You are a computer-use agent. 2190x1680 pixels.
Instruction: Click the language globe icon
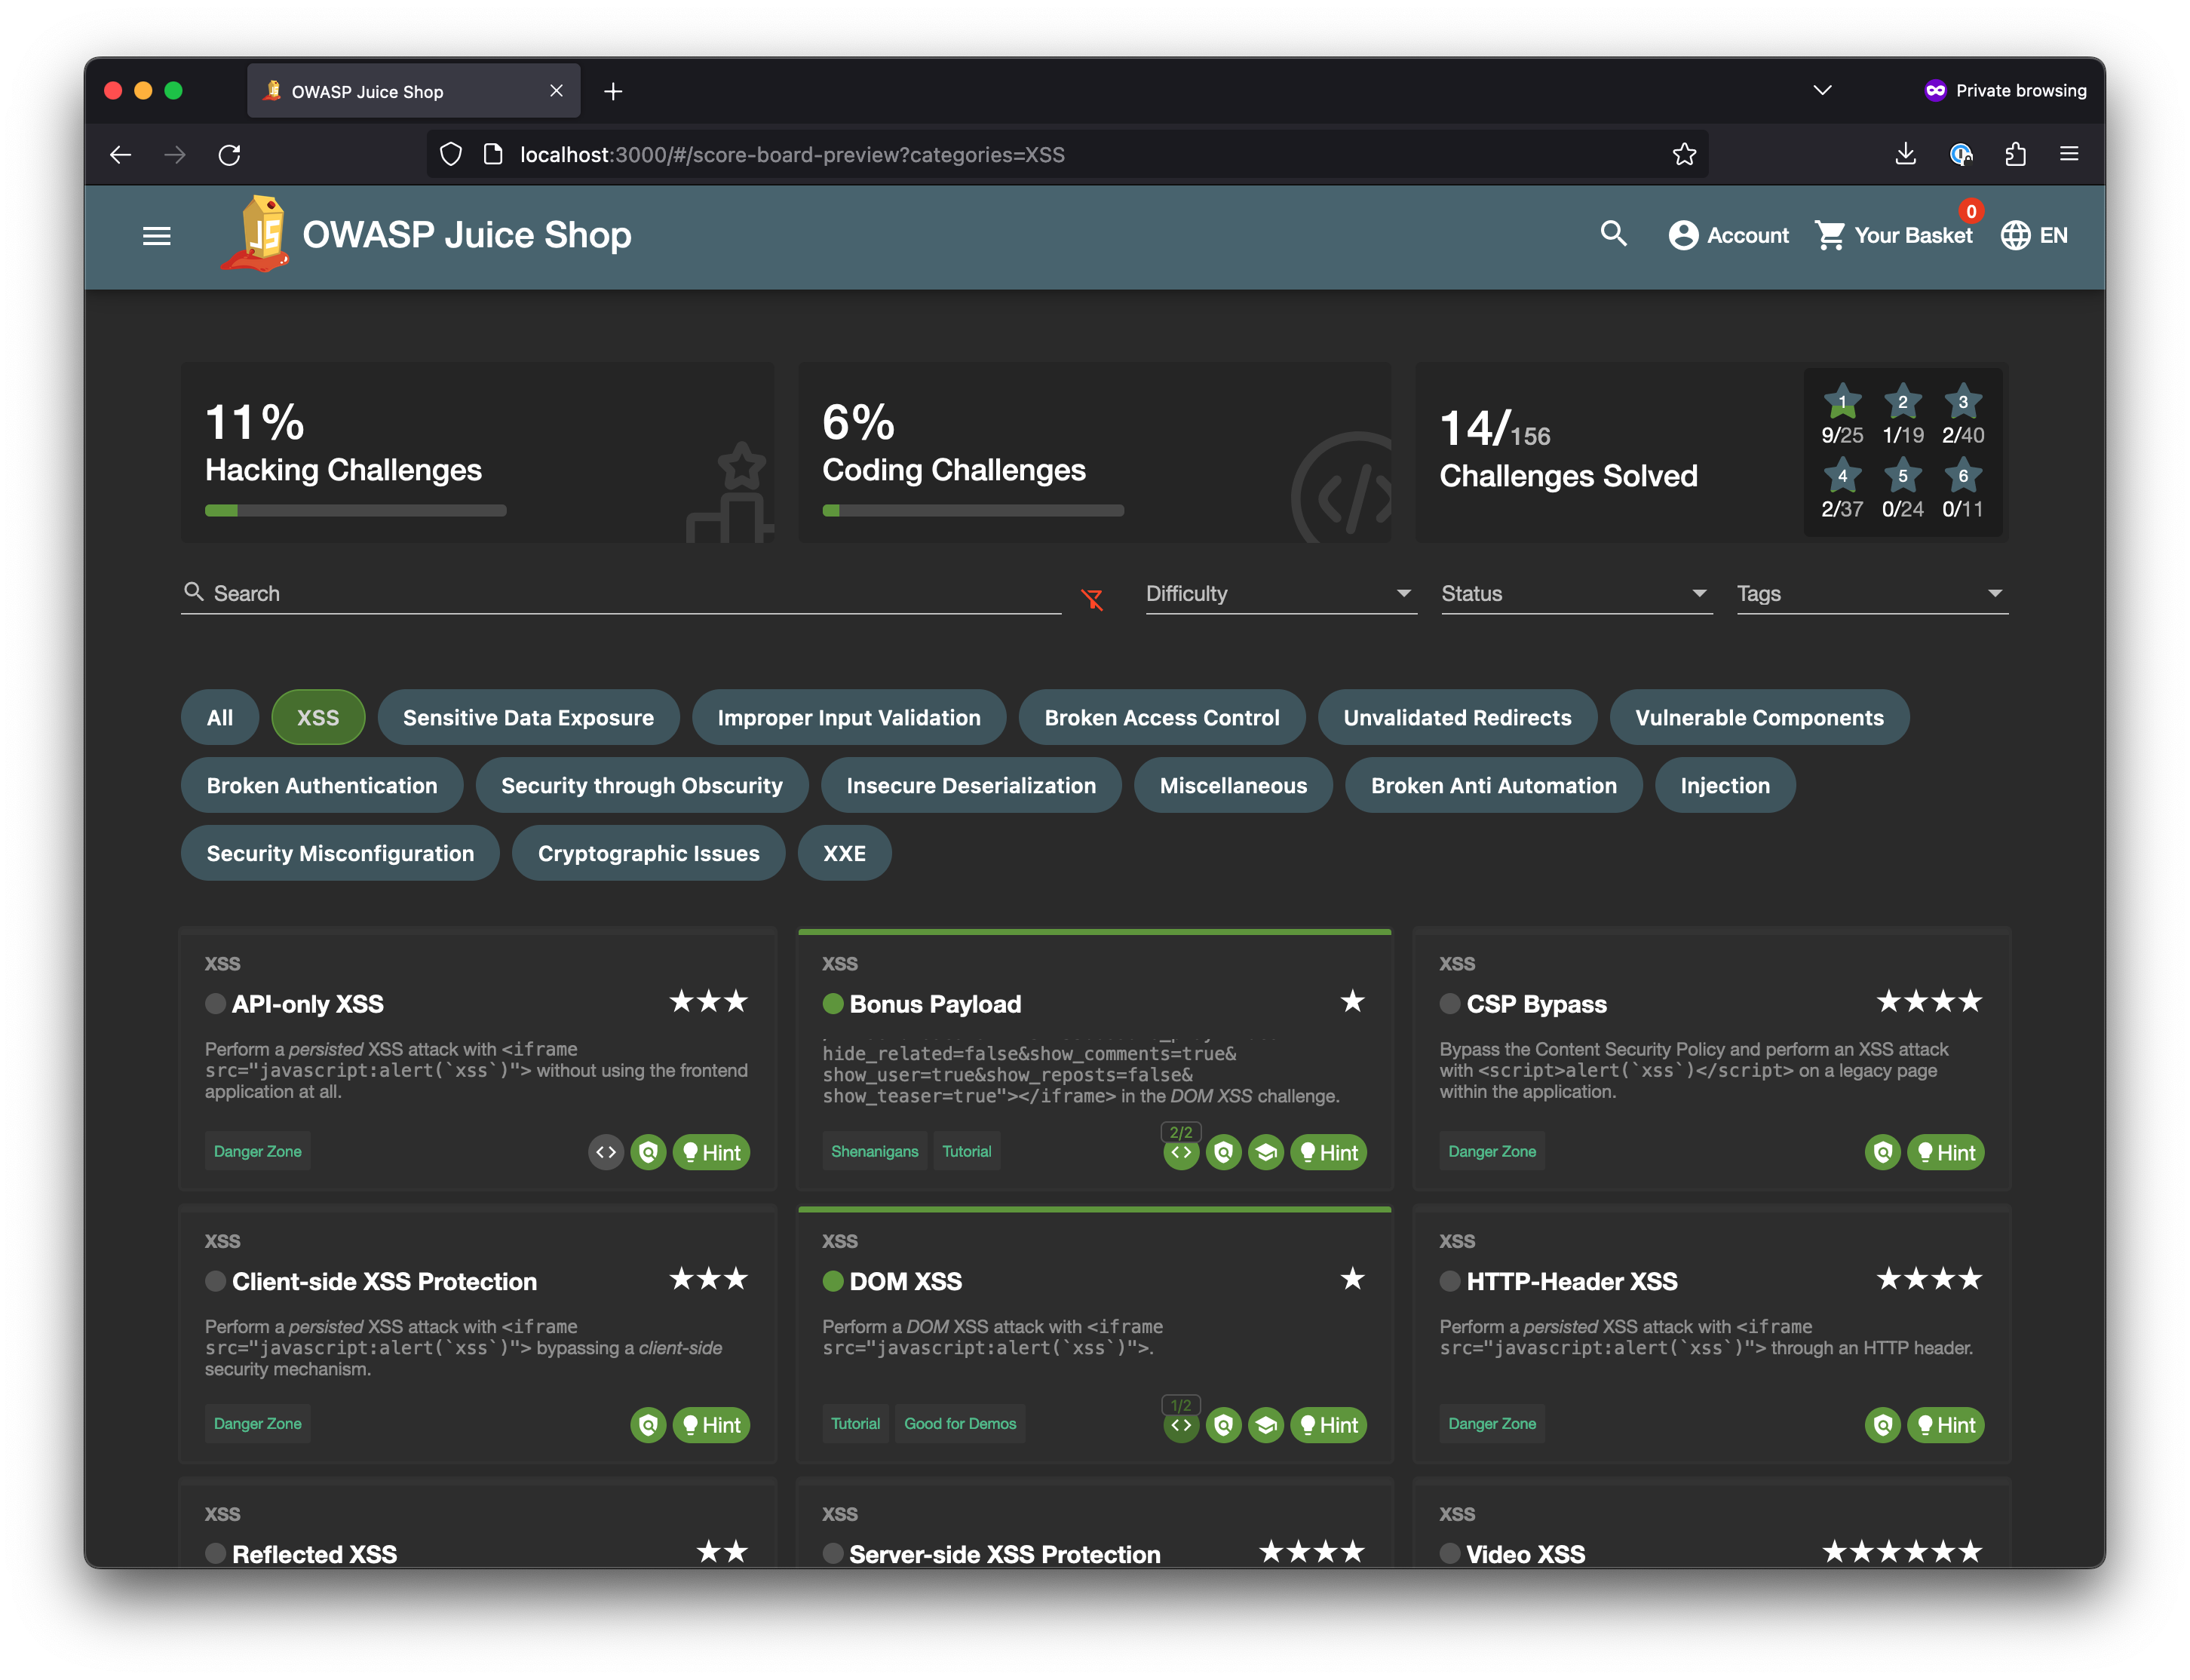(x=2015, y=235)
